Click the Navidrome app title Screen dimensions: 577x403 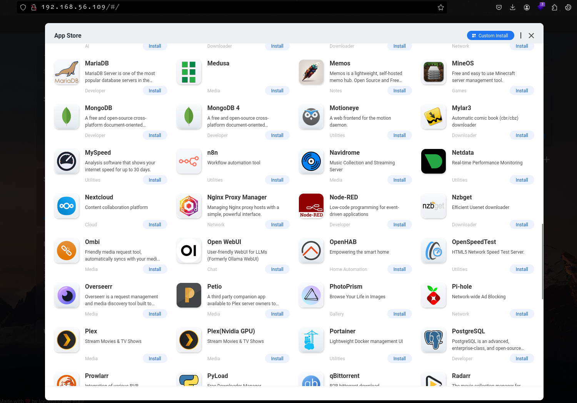[x=345, y=152]
